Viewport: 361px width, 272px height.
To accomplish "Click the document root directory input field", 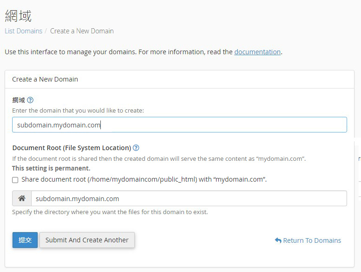I will click(x=189, y=198).
